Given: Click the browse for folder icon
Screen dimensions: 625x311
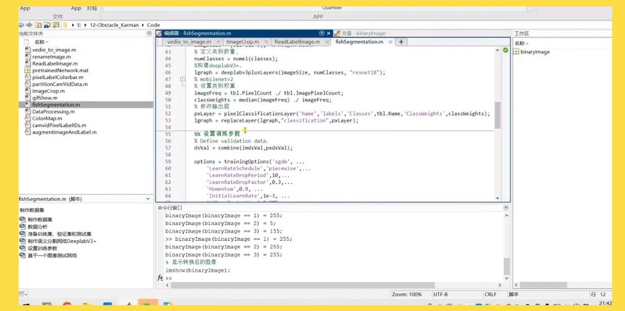Looking at the screenshot, I should [x=47, y=25].
